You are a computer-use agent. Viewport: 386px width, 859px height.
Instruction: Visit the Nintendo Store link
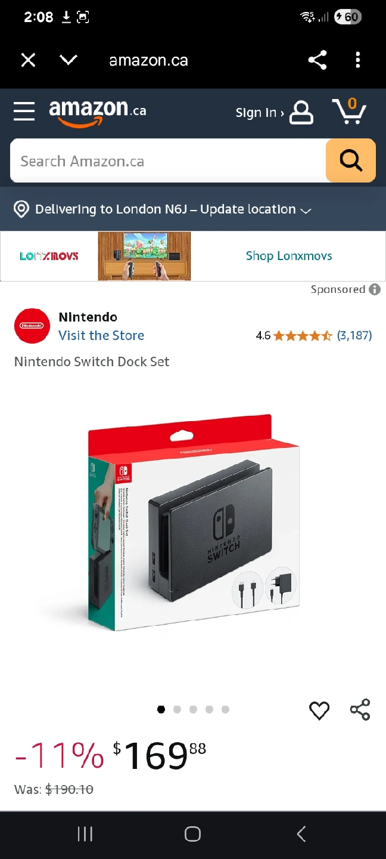pos(101,335)
